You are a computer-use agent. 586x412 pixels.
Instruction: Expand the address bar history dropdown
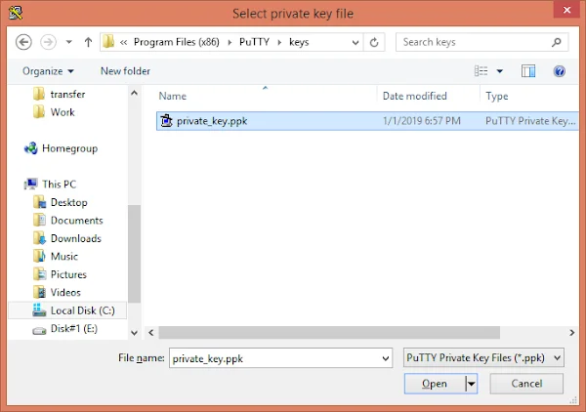coord(356,42)
